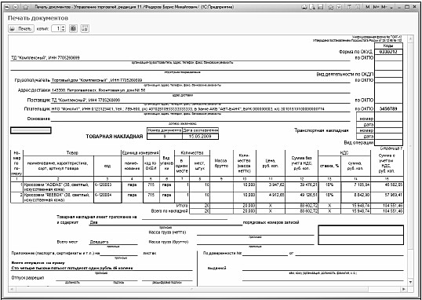Expand the small title bar dropdown arrow

pyautogui.click(x=391, y=8)
